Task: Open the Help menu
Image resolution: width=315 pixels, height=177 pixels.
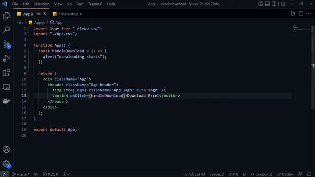Action: 111,4
